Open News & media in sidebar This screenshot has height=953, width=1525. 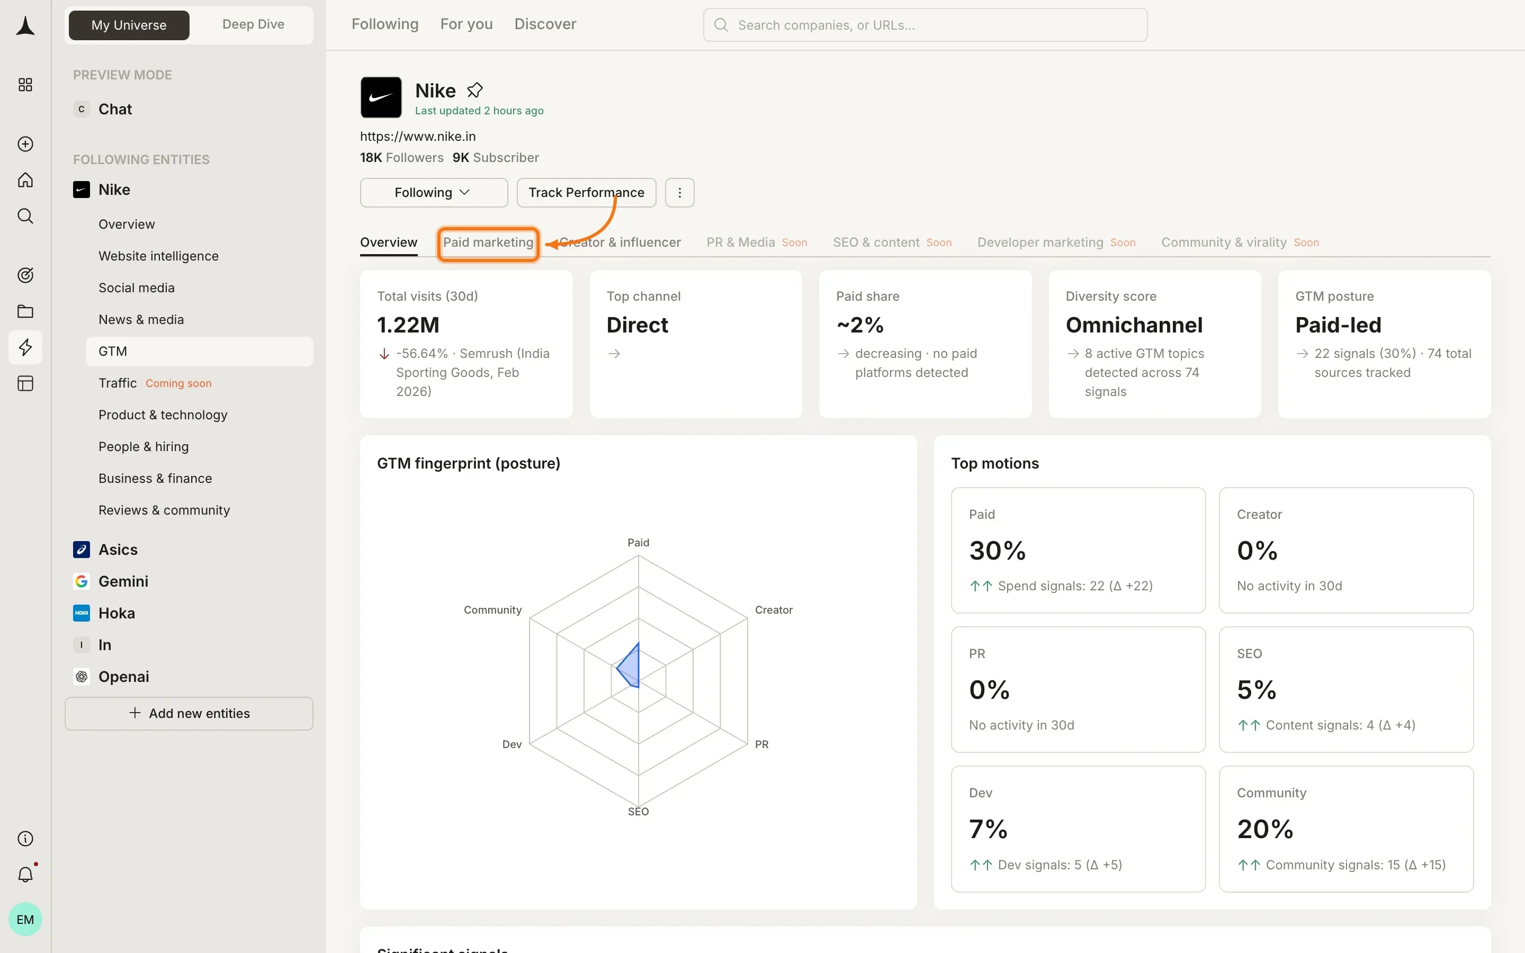[x=141, y=320]
